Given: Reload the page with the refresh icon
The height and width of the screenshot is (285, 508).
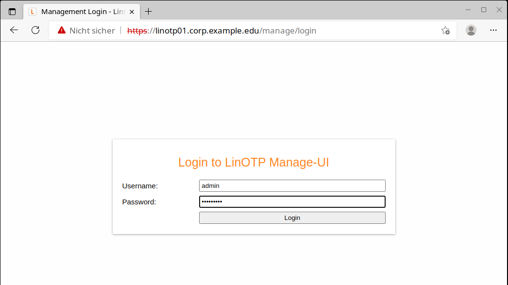Looking at the screenshot, I should tap(35, 30).
